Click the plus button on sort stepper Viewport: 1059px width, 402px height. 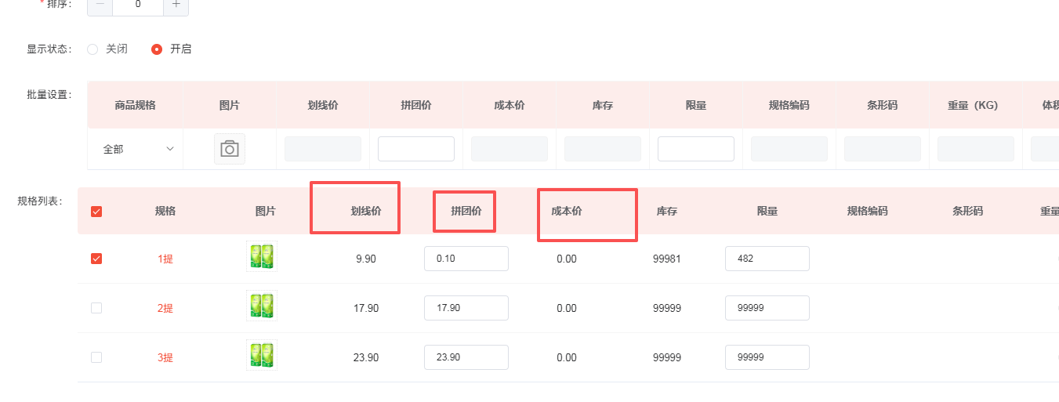click(x=176, y=5)
